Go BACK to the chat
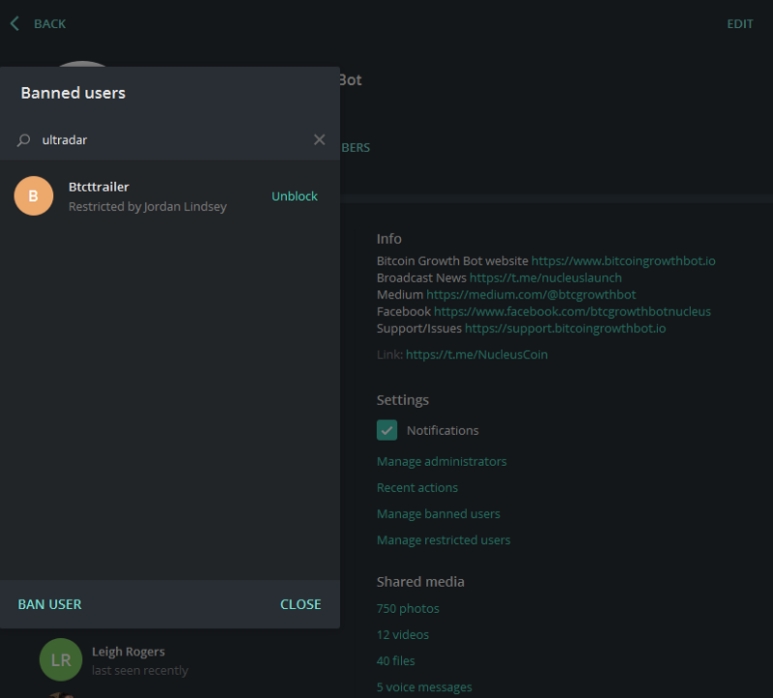This screenshot has height=698, width=773. pos(49,23)
